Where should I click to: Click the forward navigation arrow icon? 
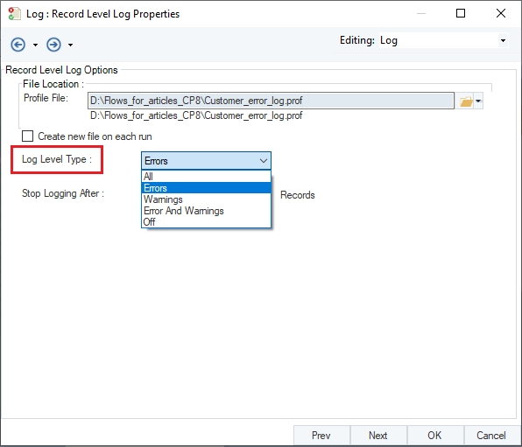(53, 45)
